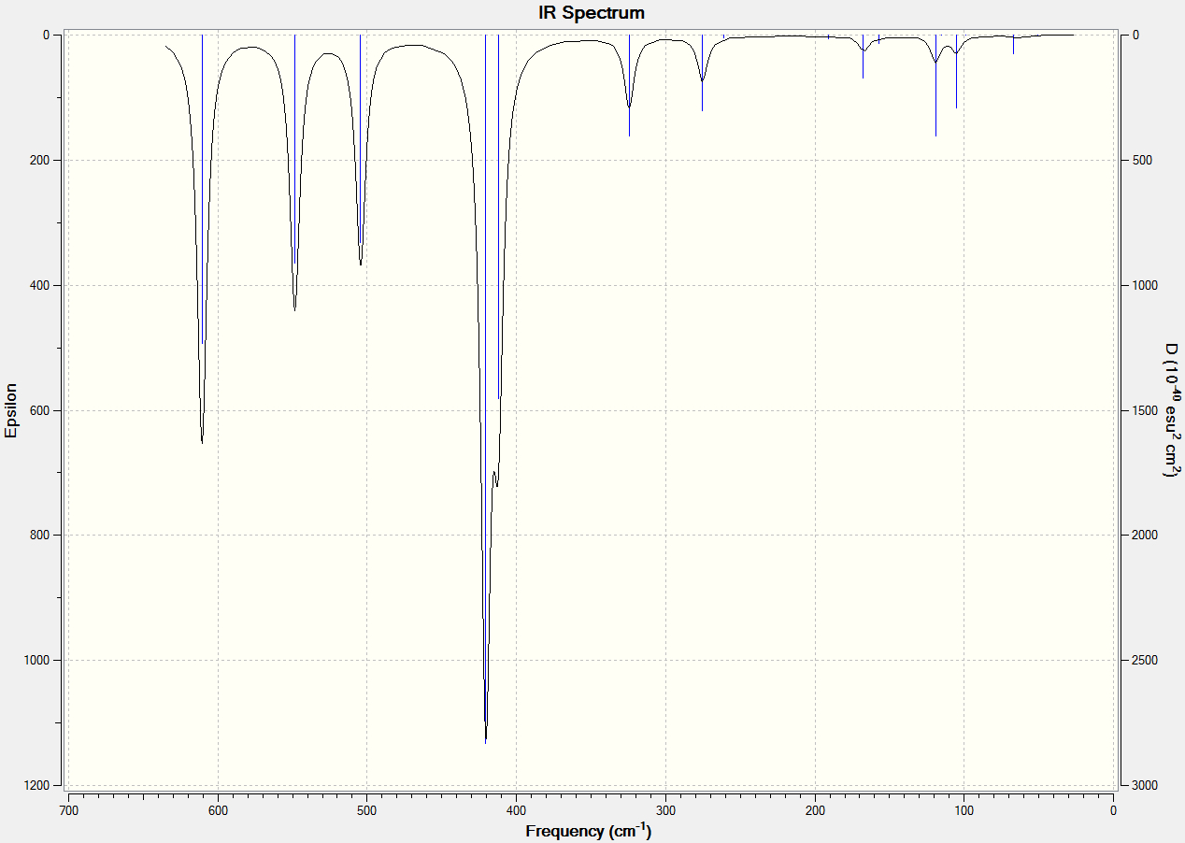Click the small peak near 276 cm-1

(702, 80)
